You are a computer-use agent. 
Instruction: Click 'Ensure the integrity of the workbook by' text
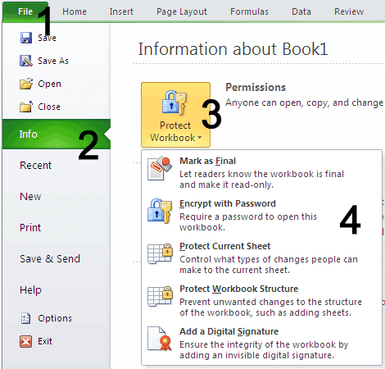click(x=264, y=344)
